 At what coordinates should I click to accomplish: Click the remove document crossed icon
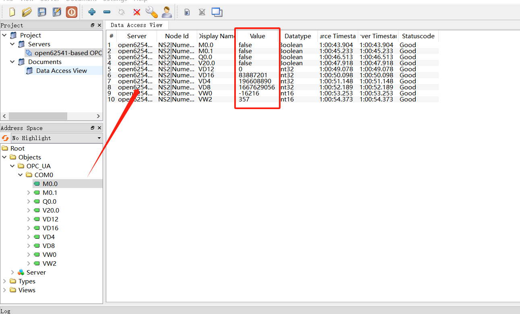coord(202,12)
